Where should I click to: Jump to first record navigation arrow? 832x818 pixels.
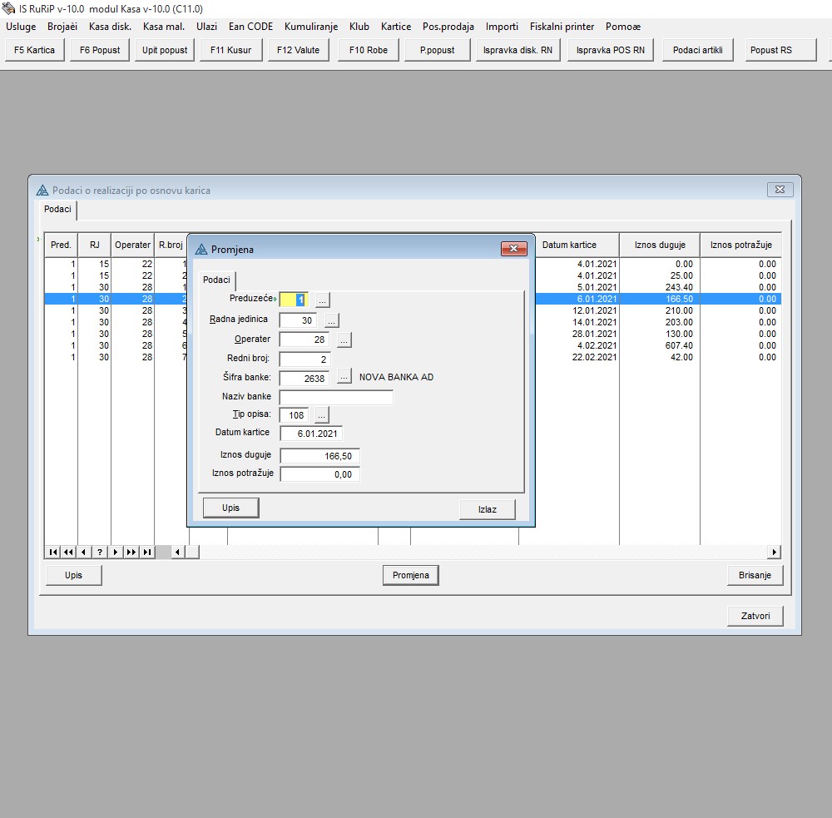click(x=52, y=552)
